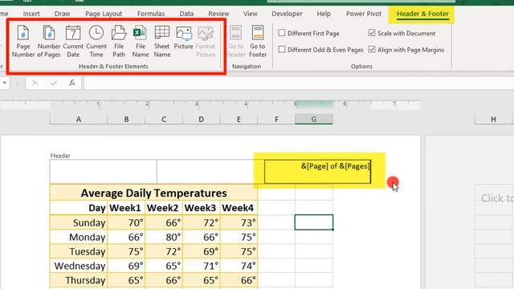Select the Thursday row label cell

click(79, 280)
